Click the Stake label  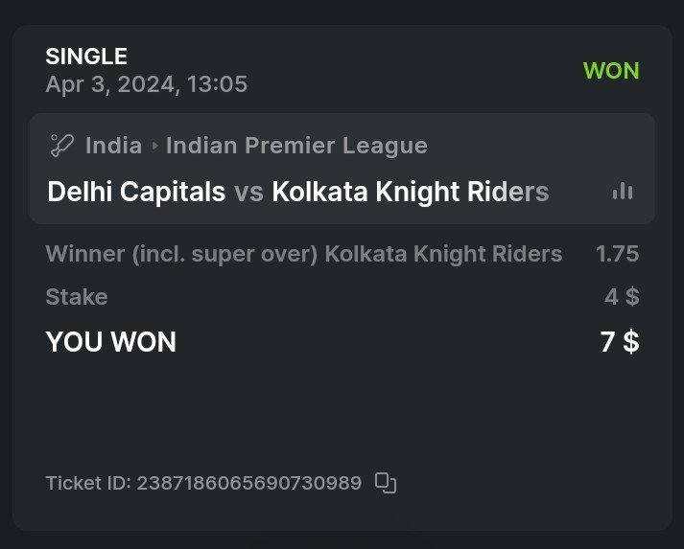click(77, 297)
